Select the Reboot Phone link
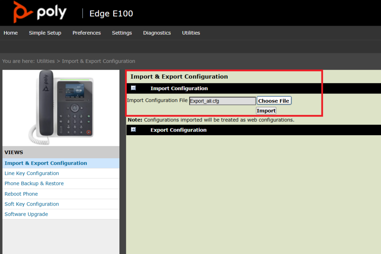This screenshot has width=381, height=254. pos(21,194)
